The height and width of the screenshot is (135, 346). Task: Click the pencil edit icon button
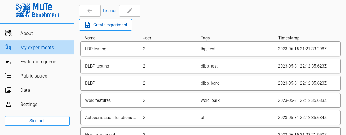(129, 11)
